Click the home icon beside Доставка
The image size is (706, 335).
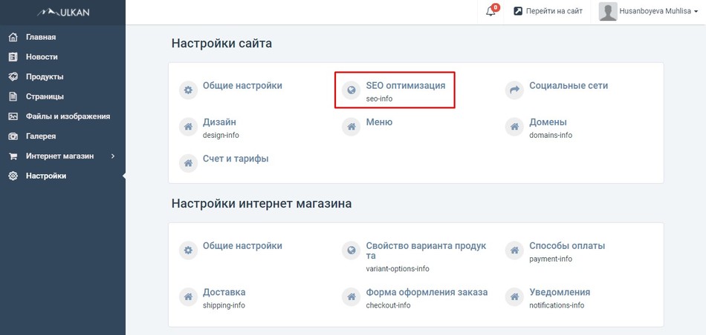pyautogui.click(x=189, y=297)
